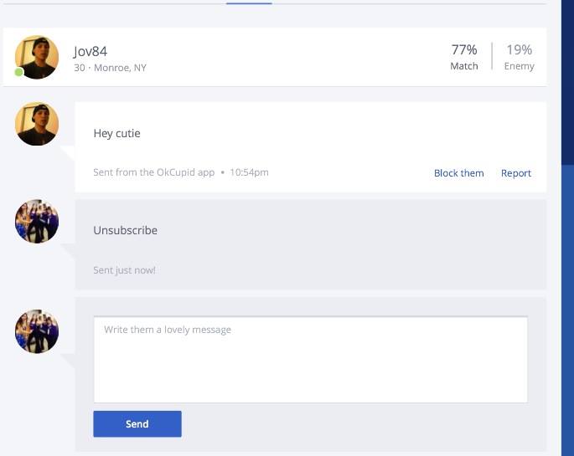View the 77% Match score

click(x=464, y=57)
